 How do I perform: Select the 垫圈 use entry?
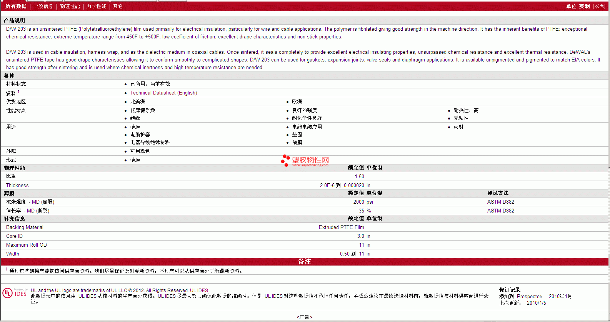click(297, 135)
